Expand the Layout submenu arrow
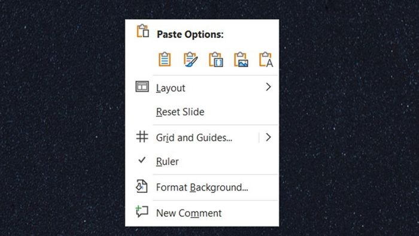The width and height of the screenshot is (419, 236). [268, 87]
